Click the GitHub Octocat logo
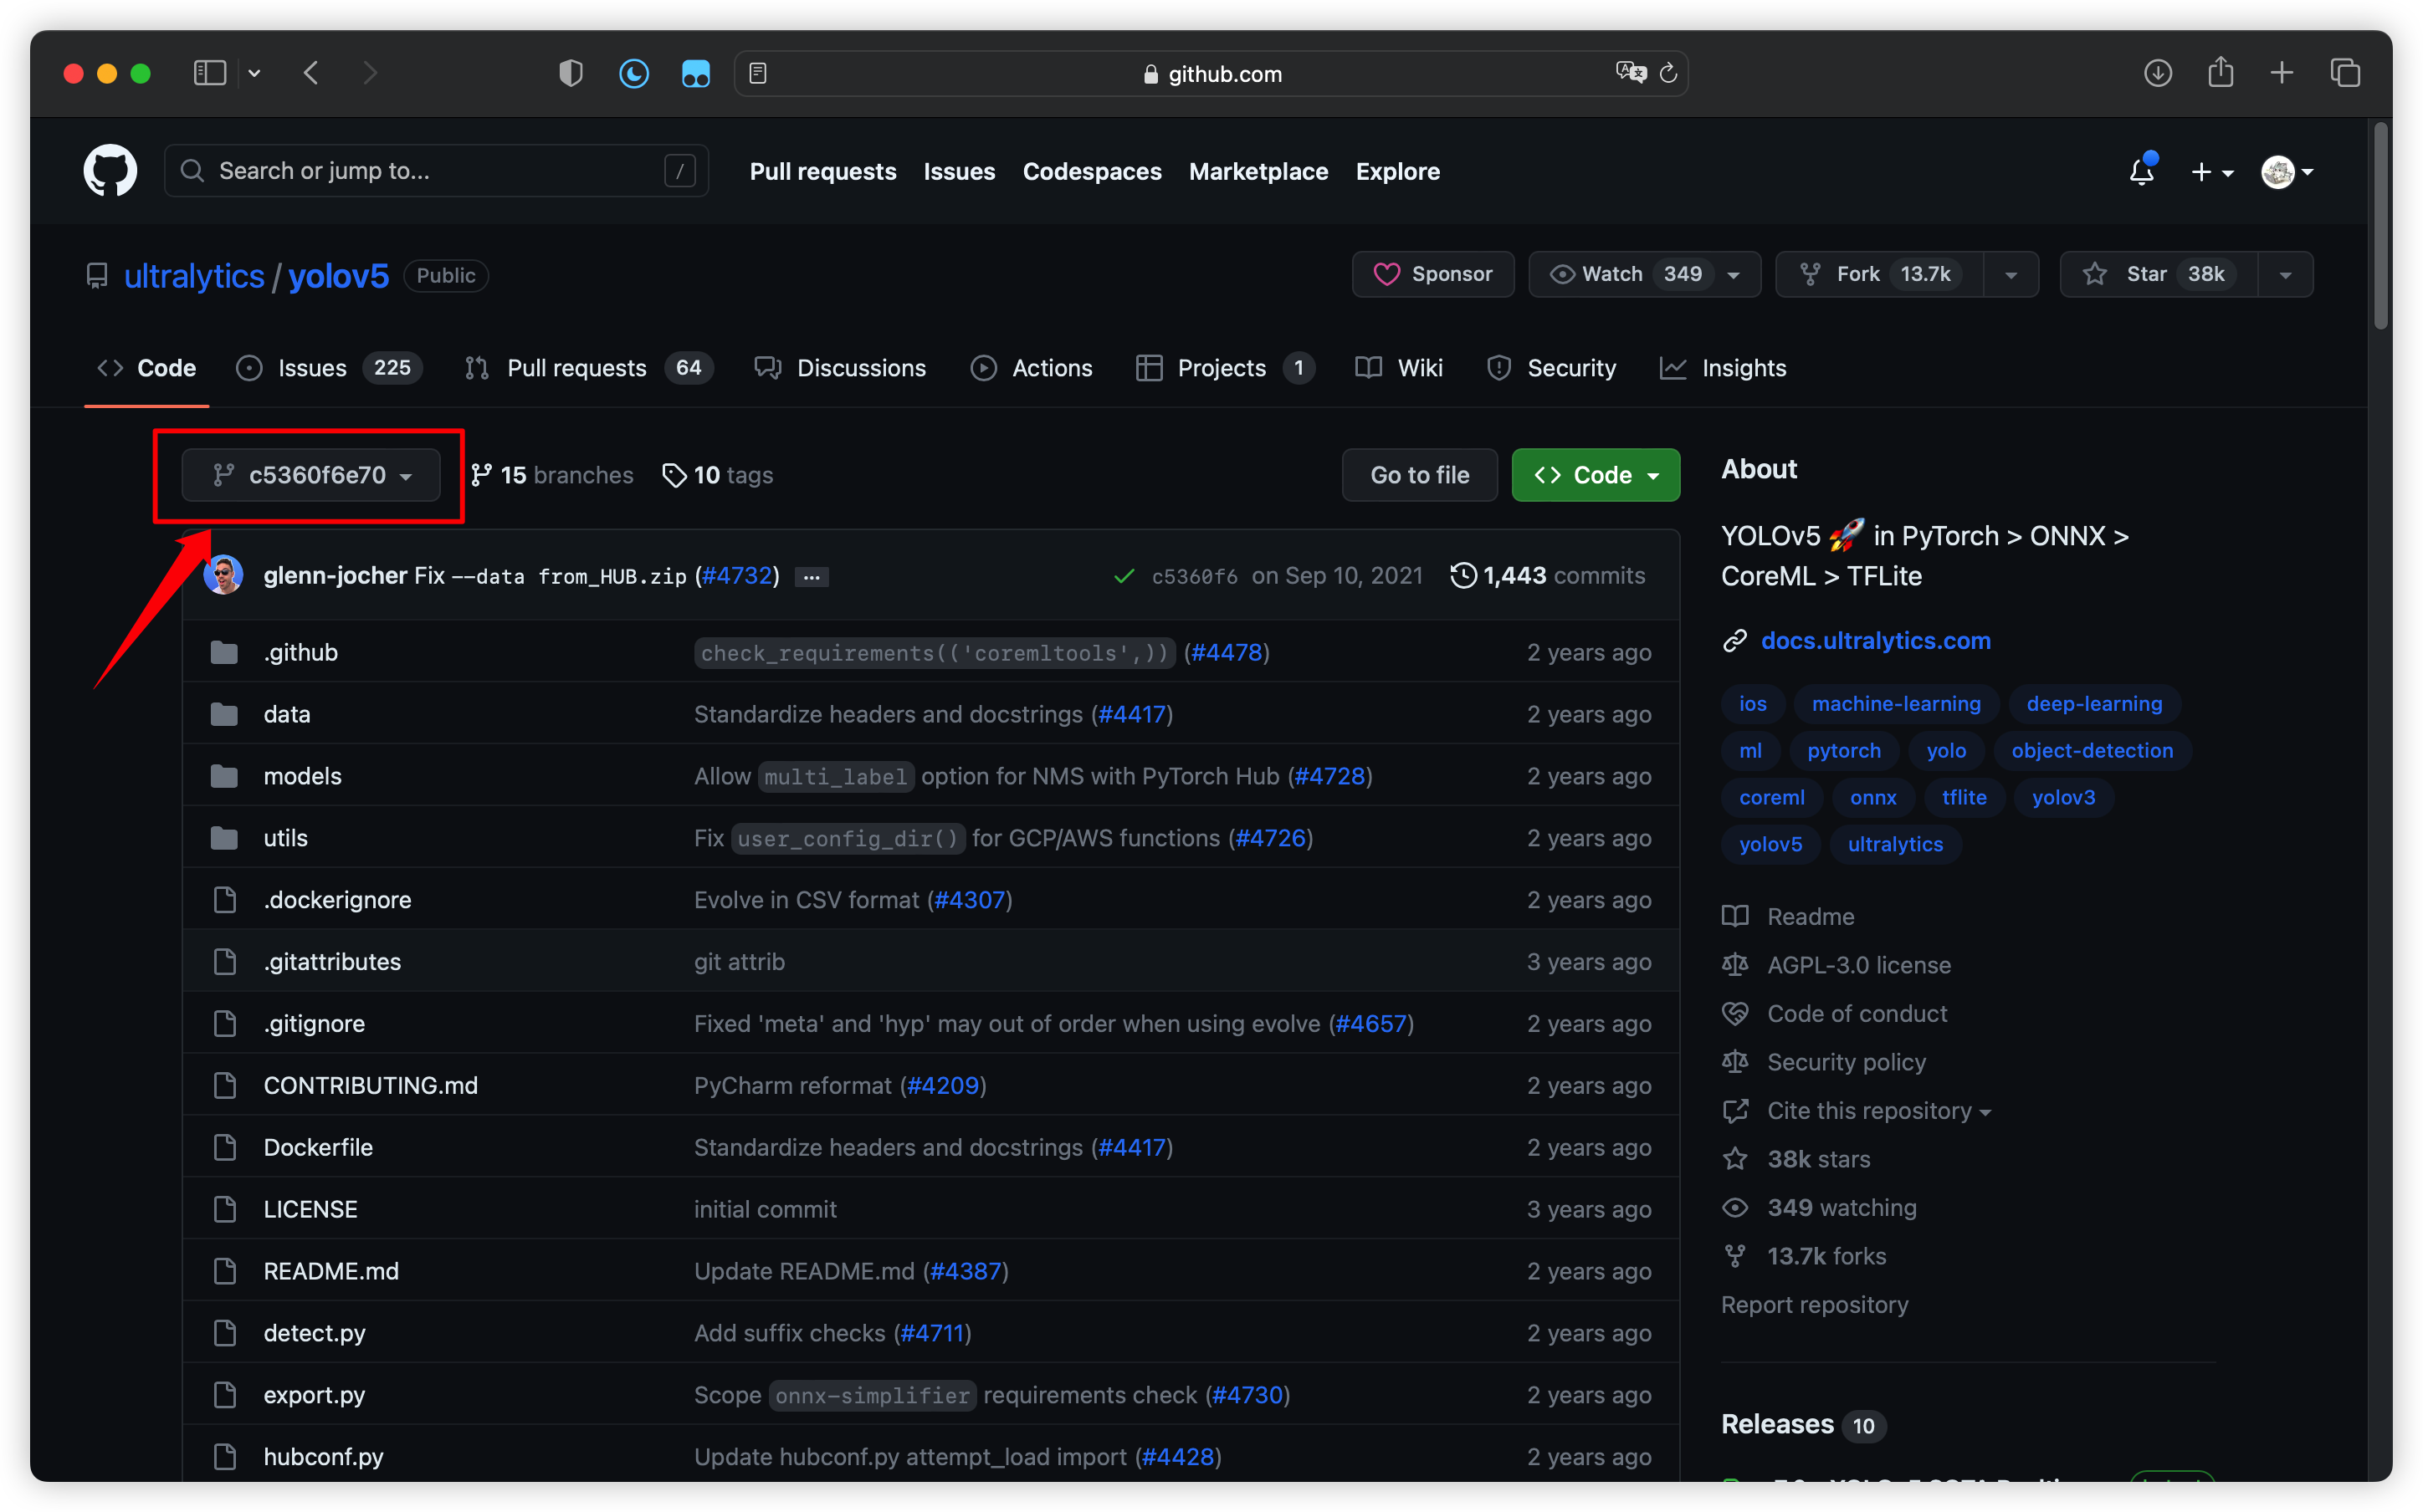The image size is (2423, 1512). (110, 171)
